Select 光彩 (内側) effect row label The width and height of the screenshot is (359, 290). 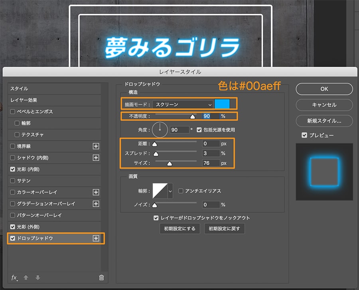(28, 169)
